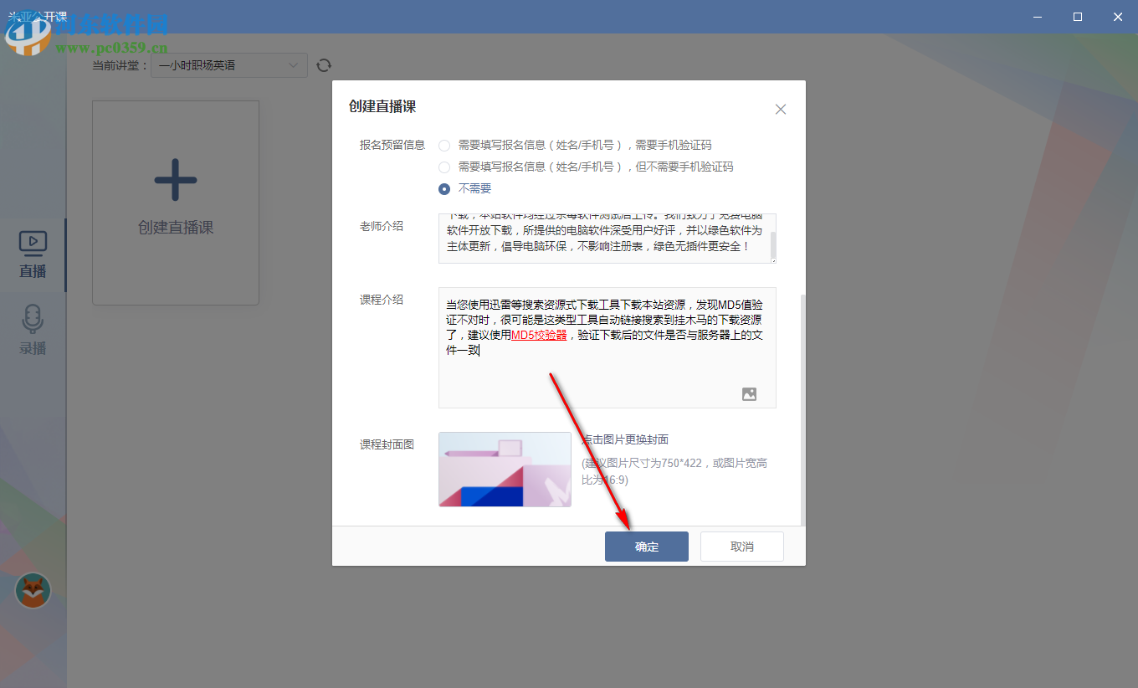Open the fox avatar at sidebar bottom
The height and width of the screenshot is (688, 1138).
coord(32,590)
